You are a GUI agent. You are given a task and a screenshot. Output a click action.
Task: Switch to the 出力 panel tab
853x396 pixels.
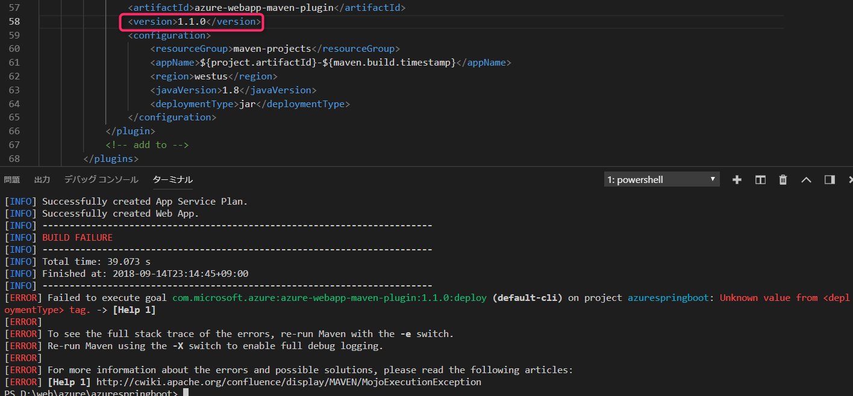42,179
